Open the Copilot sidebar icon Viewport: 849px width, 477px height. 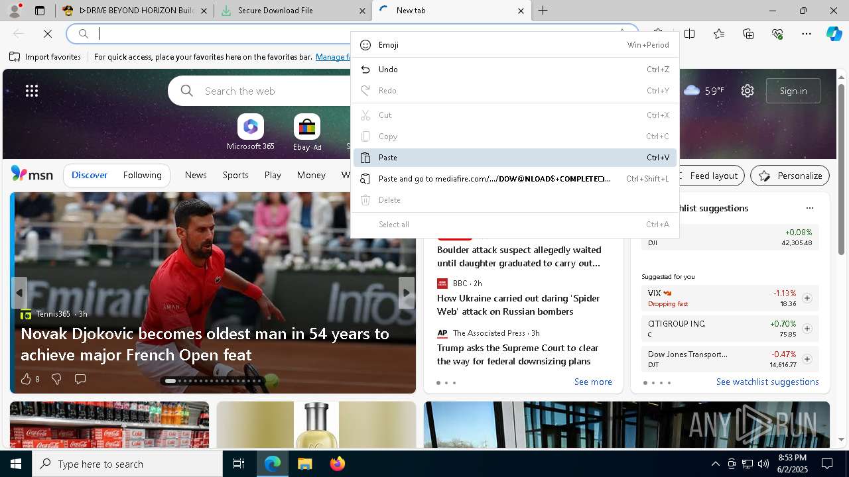pyautogui.click(x=834, y=34)
